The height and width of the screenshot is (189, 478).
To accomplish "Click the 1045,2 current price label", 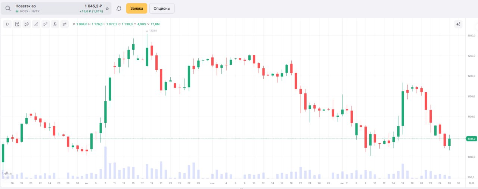I will pos(471,139).
